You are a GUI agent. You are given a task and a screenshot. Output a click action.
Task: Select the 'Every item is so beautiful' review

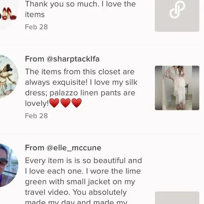83,180
